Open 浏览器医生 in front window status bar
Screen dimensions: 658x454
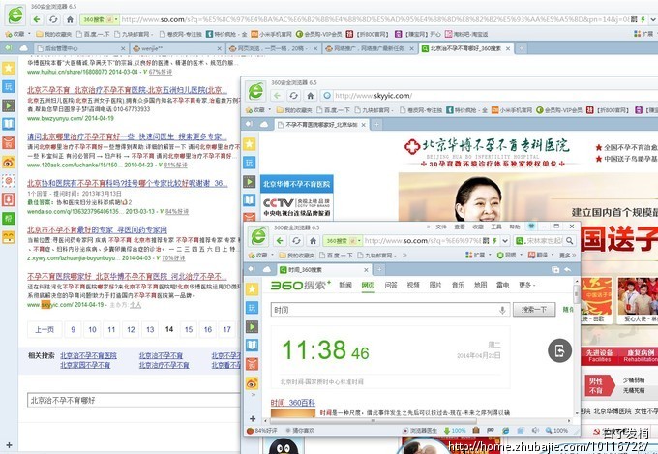tap(420, 431)
